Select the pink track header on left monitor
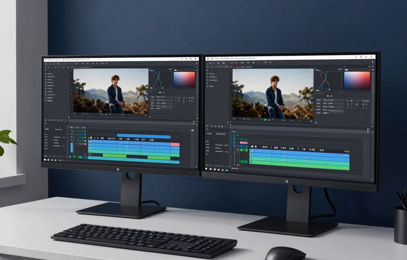The height and width of the screenshot is (260, 407). (x=82, y=144)
